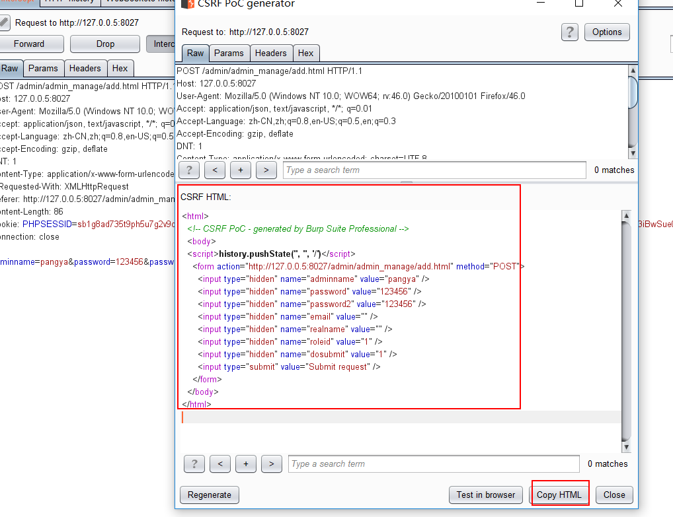Click the request pane vertical scrollbar thumb
This screenshot has height=517, width=673.
pos(633,92)
